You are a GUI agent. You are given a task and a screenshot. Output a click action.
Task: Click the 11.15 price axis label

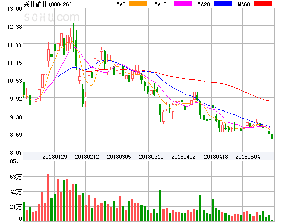15,63
